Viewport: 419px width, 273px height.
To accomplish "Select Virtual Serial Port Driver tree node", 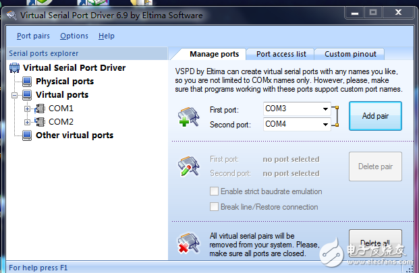I will coord(74,68).
